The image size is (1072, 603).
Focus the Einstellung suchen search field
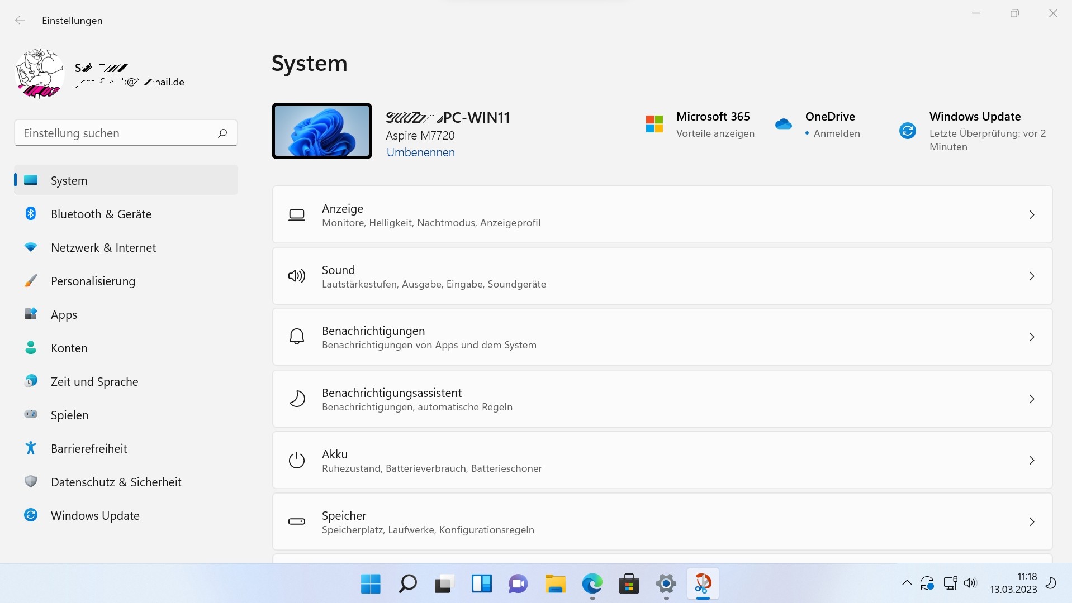tap(126, 133)
